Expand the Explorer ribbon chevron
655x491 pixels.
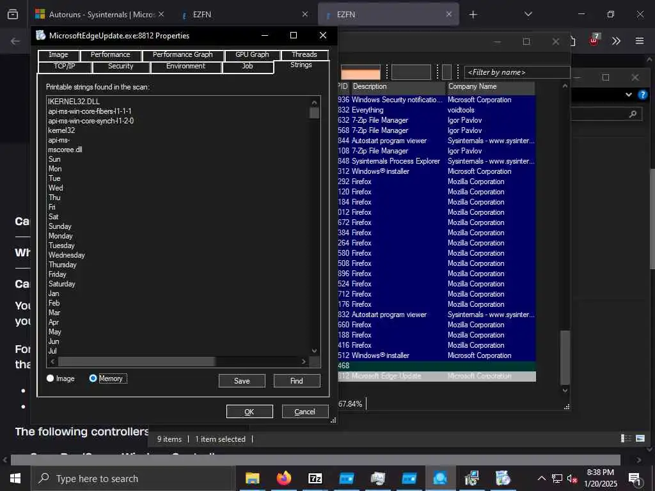[x=628, y=95]
